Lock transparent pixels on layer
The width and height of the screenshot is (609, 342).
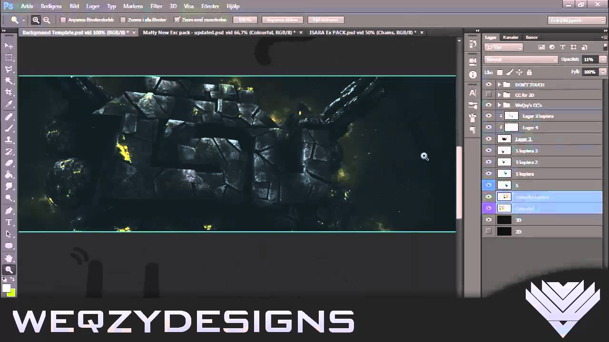click(500, 72)
